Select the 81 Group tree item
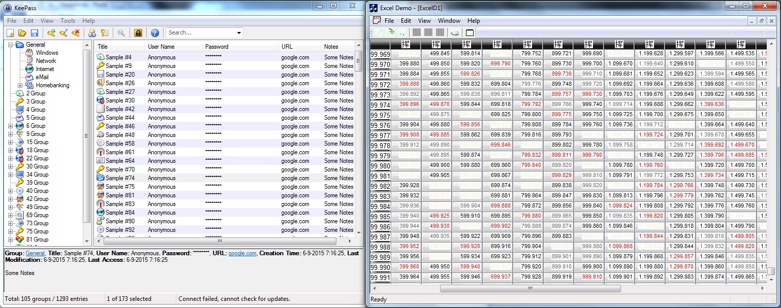781x308 pixels. click(x=37, y=239)
